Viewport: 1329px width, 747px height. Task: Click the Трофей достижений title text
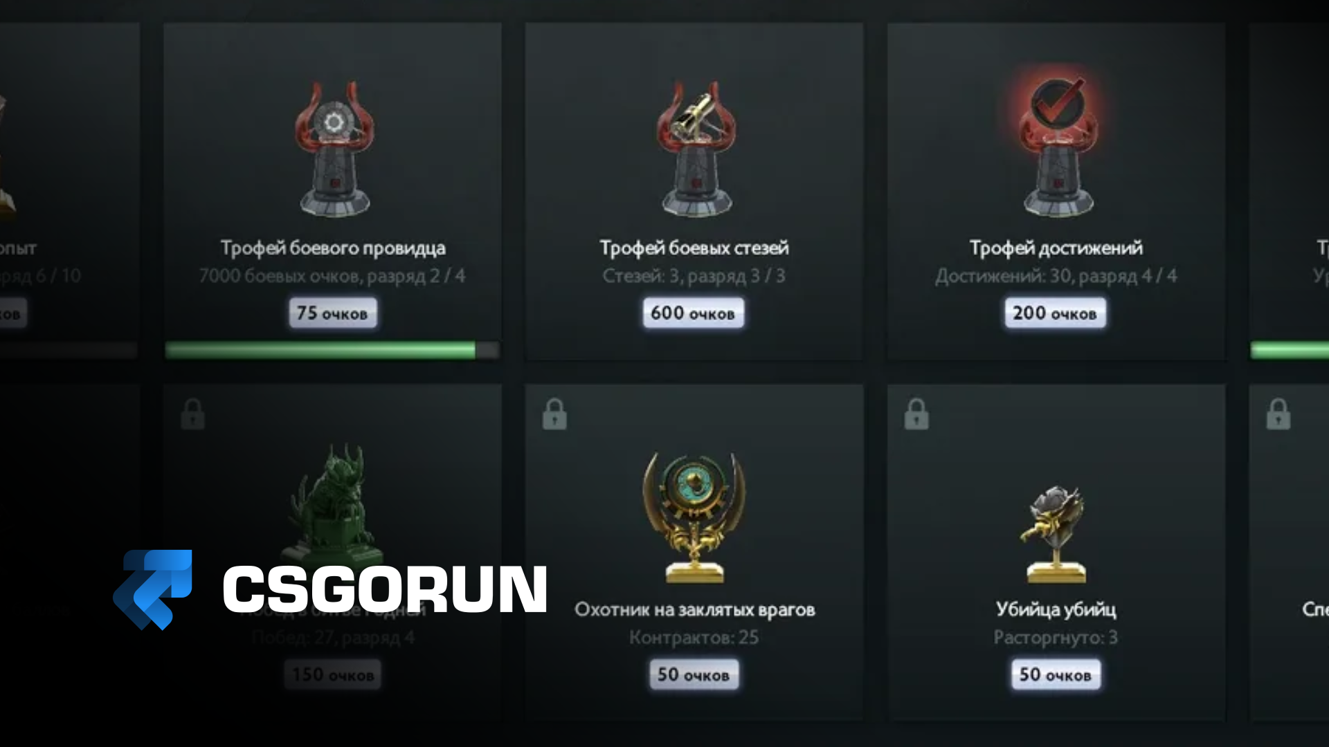point(1056,248)
